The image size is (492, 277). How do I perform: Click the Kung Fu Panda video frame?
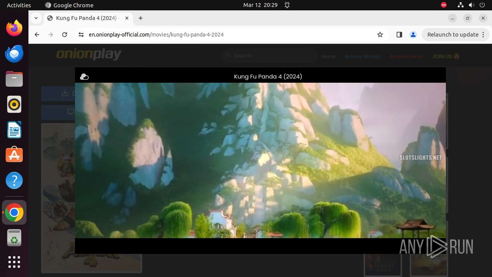point(260,160)
